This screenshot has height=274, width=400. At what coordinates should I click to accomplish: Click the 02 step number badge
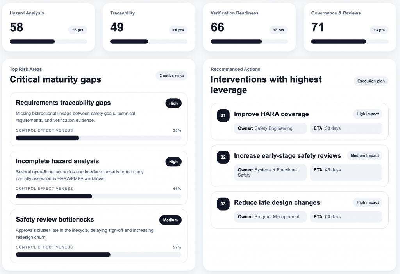223,157
